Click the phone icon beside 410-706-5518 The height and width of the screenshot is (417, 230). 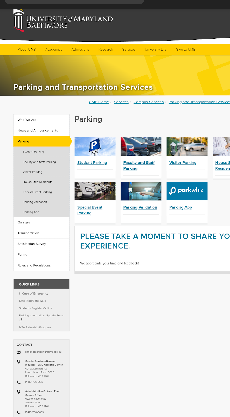coord(19,382)
